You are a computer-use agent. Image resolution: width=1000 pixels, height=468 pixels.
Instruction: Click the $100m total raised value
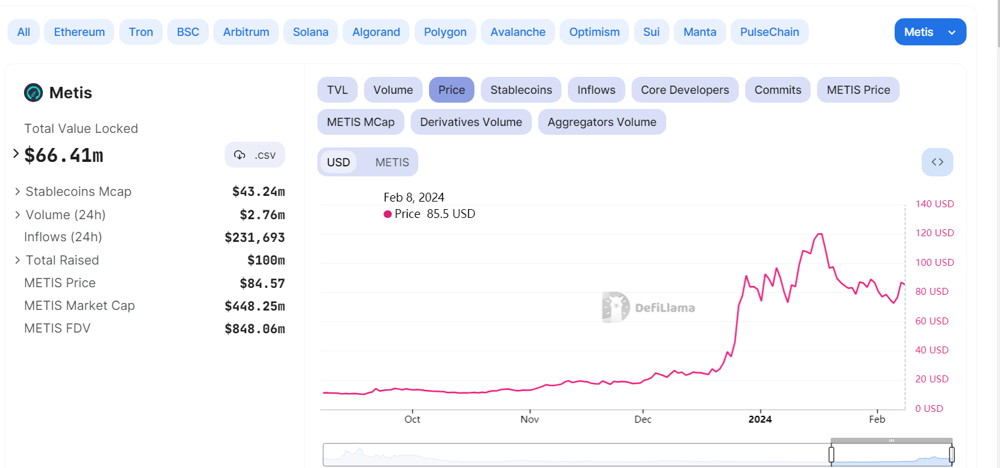(266, 260)
